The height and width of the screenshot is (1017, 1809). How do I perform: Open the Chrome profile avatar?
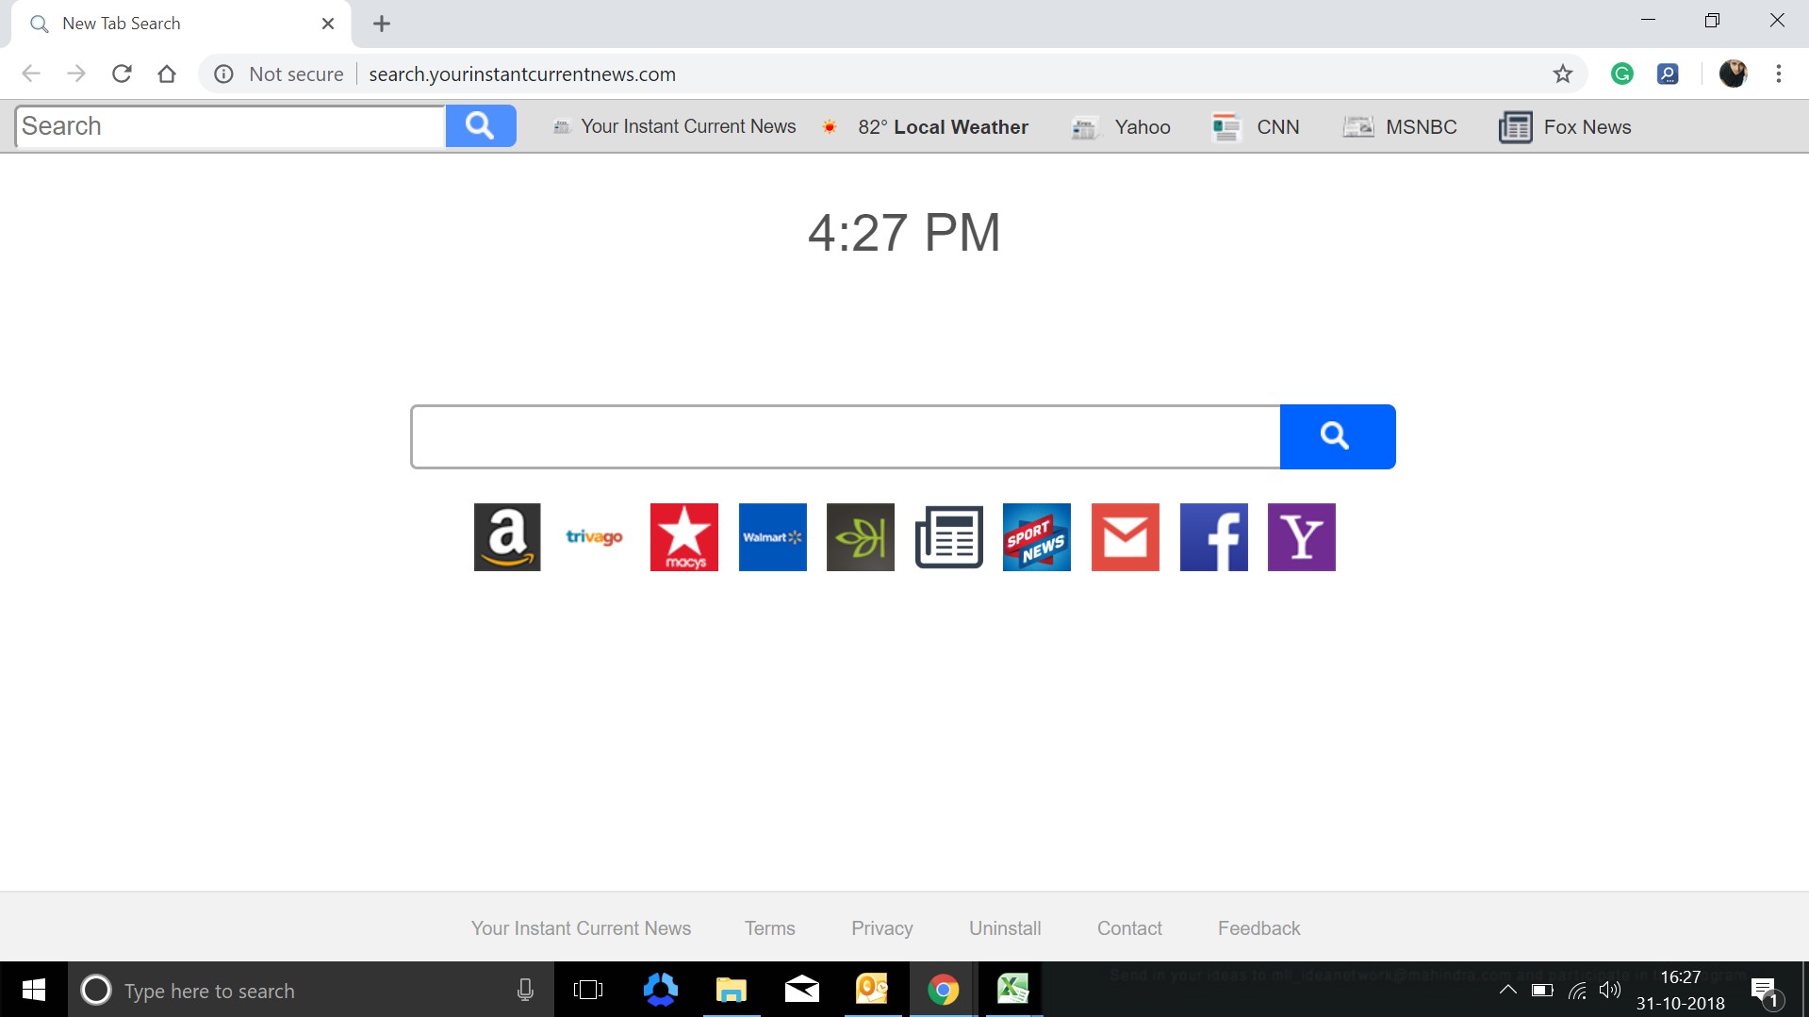(1734, 74)
